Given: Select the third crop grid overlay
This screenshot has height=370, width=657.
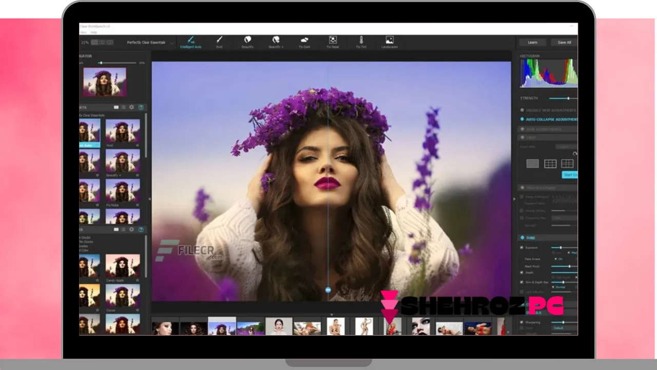Looking at the screenshot, I should click(567, 164).
